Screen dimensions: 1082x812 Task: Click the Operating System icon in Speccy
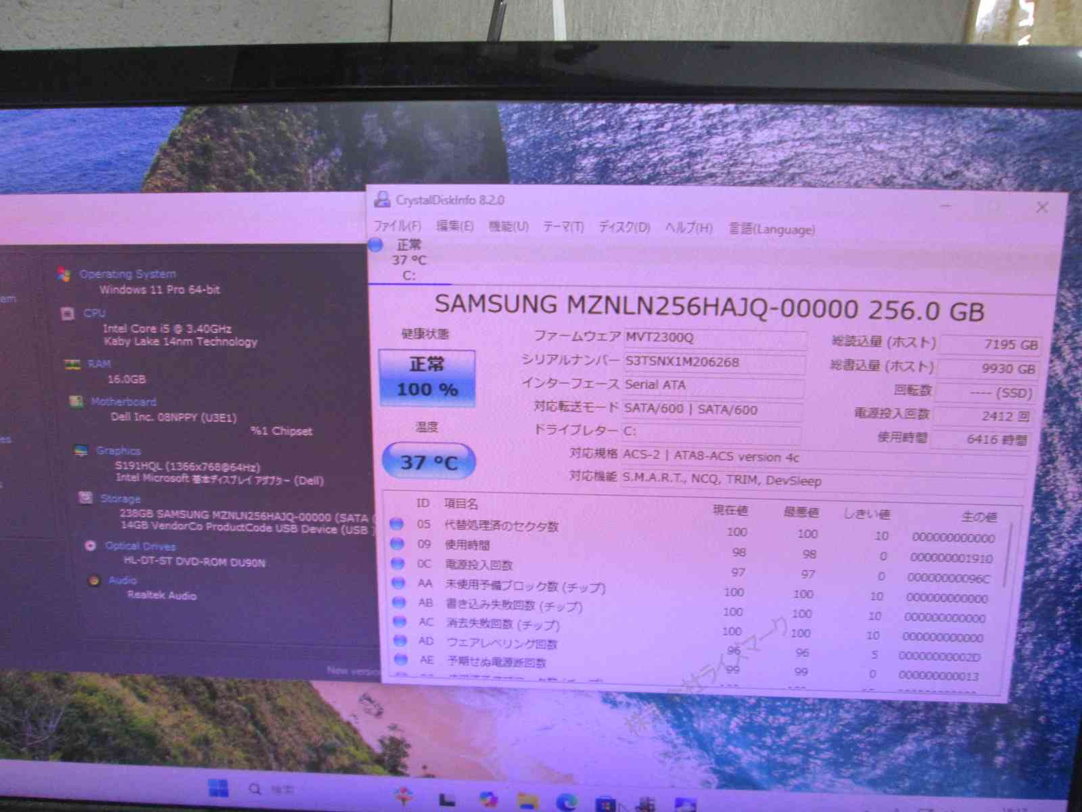click(x=65, y=274)
